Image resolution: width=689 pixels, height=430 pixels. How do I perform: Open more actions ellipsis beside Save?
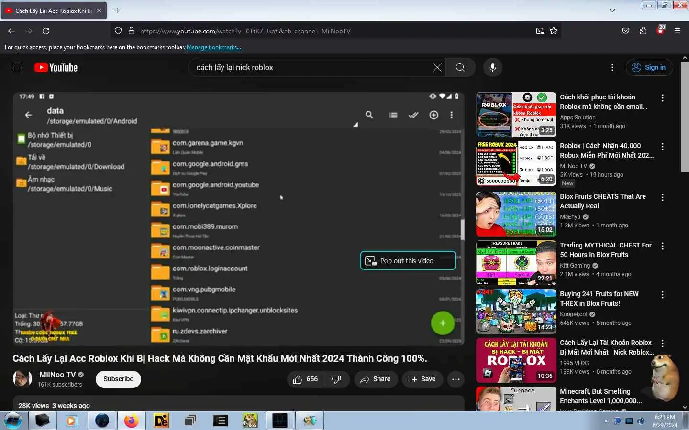(x=456, y=379)
